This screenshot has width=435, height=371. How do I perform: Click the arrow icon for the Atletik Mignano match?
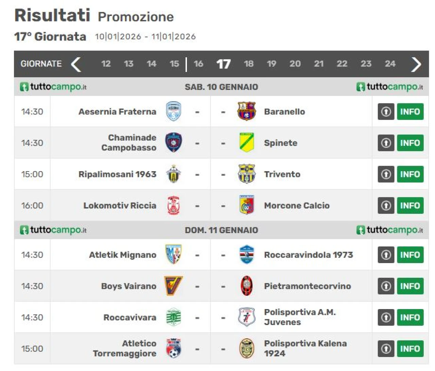[x=386, y=255]
